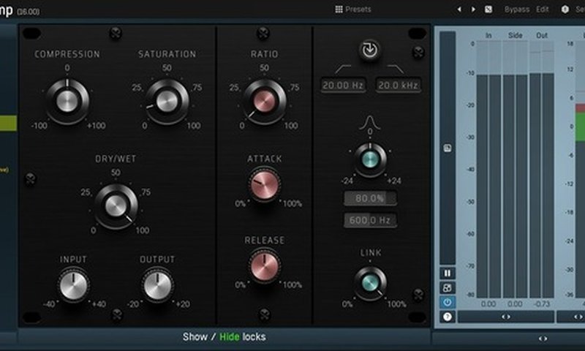Open the Presets menu
Viewport: 585px width, 351px height.
click(358, 10)
